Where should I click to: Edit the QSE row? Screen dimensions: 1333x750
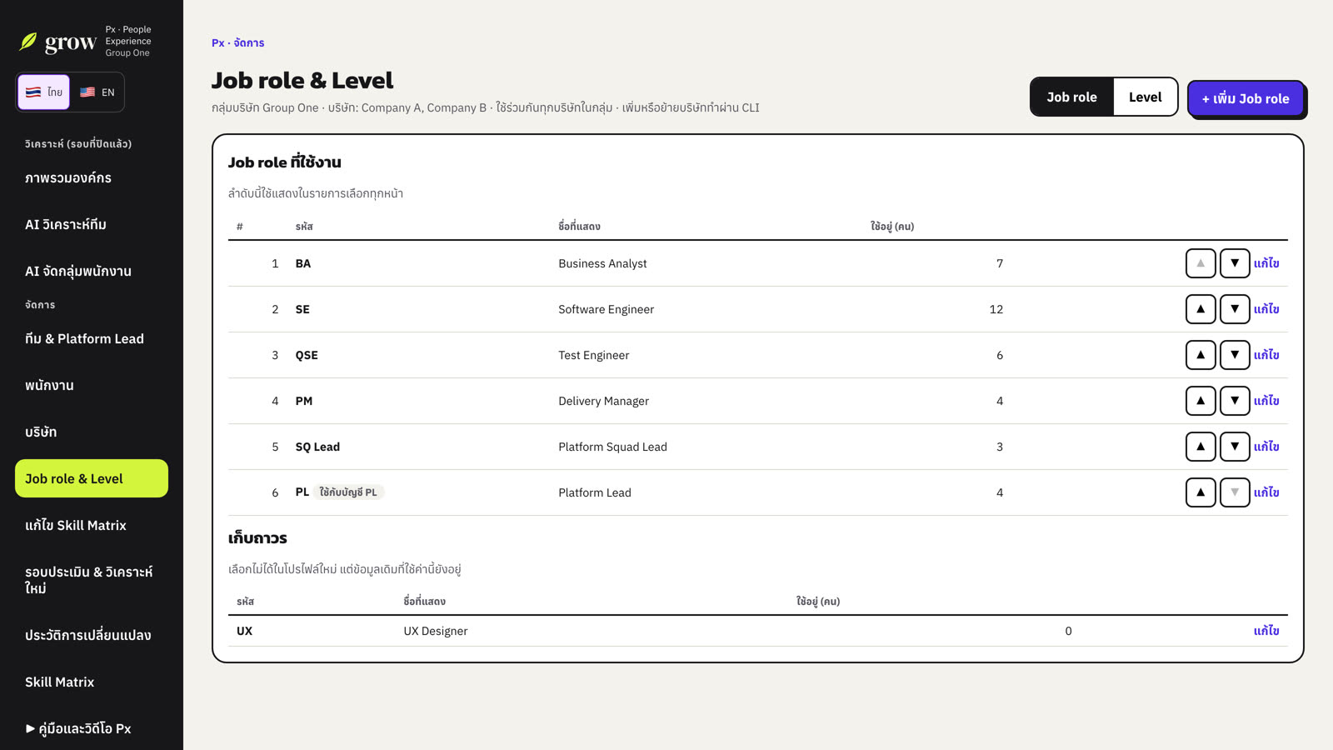[x=1266, y=355]
